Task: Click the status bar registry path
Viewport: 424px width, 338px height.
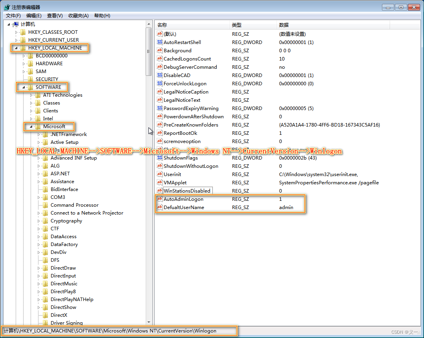Action: [110, 331]
